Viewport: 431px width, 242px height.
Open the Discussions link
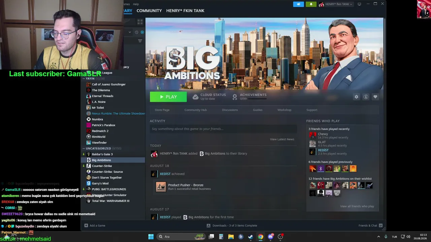pos(230,110)
